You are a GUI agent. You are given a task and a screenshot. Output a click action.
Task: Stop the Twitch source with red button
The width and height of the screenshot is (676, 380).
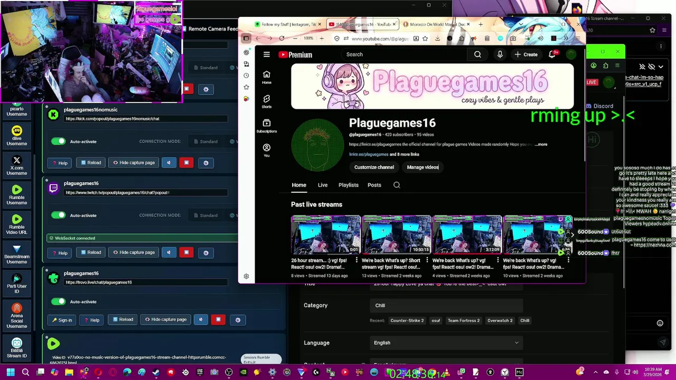point(186,252)
